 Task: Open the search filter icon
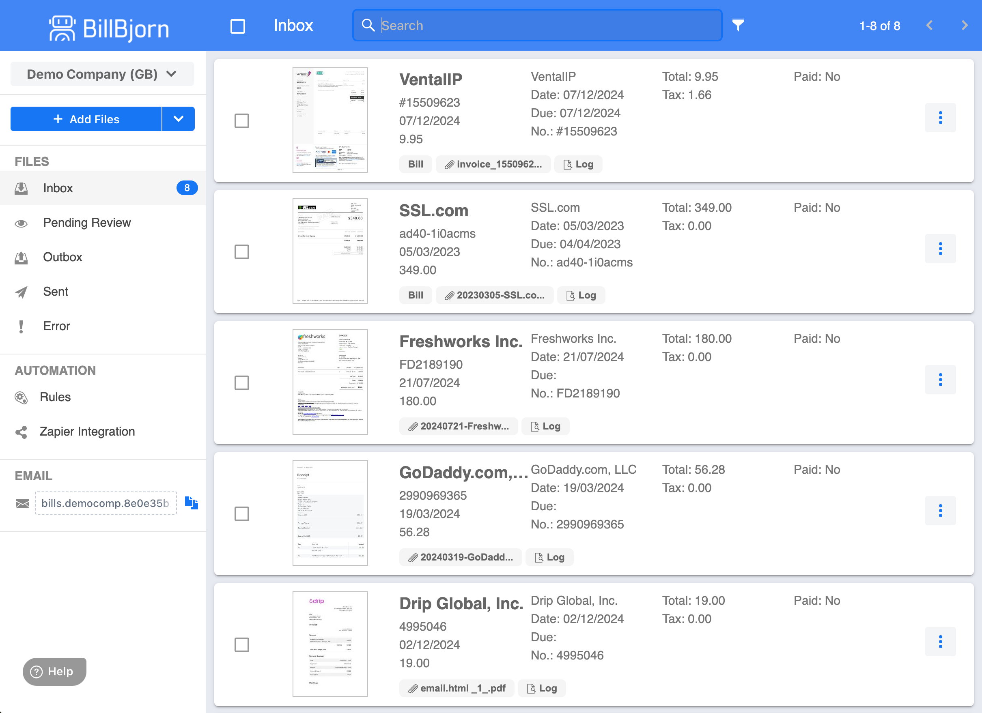[738, 25]
